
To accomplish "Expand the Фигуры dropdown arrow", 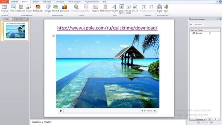I will click(x=48, y=13).
